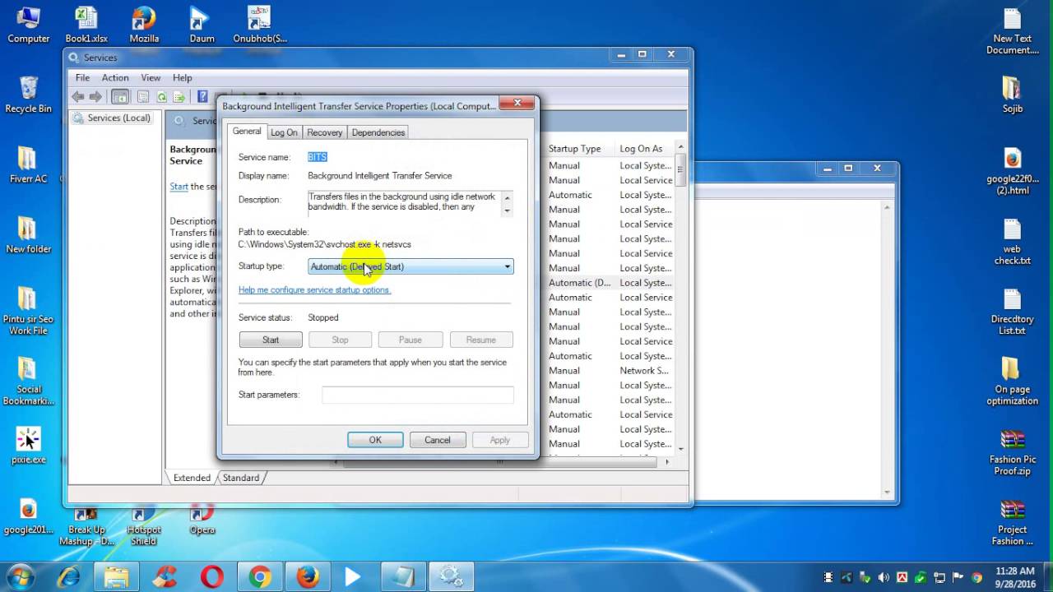Click the Refresh toolbar icon in Services
This screenshot has width=1053, height=592.
(161, 97)
